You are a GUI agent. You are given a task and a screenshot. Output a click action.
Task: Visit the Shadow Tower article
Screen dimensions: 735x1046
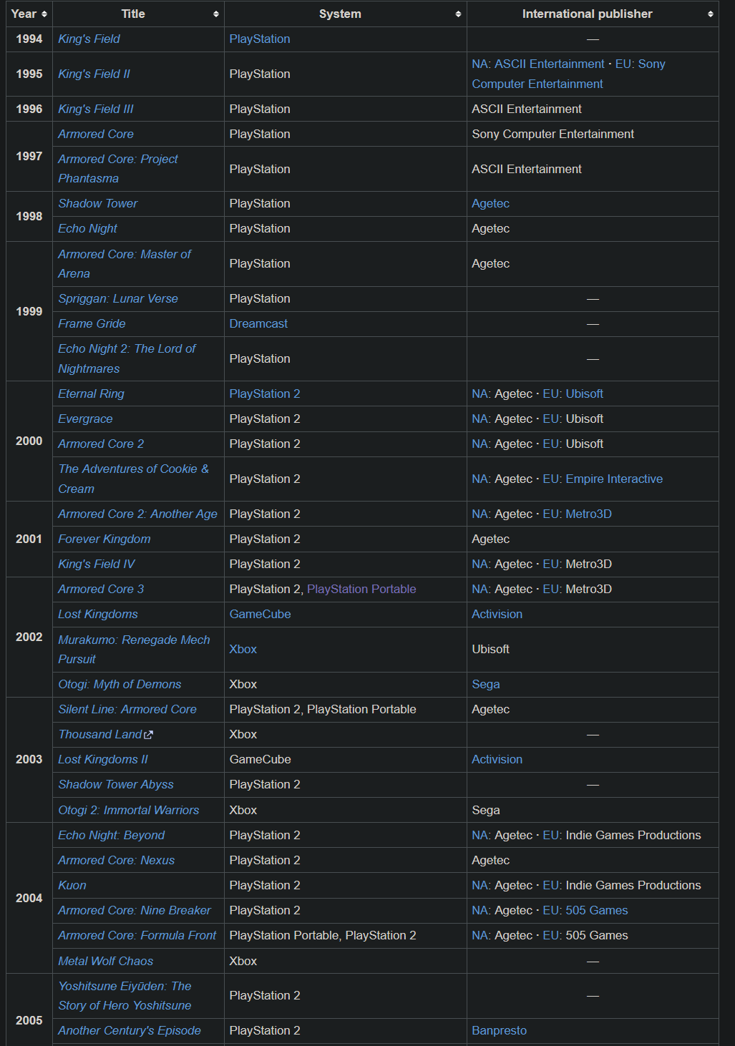(97, 203)
